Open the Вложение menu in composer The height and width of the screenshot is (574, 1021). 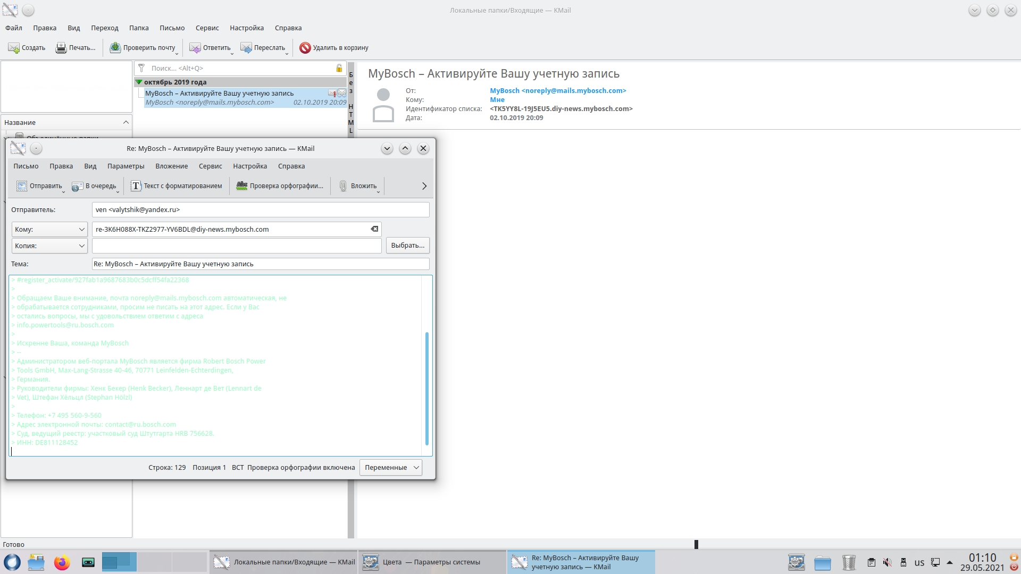point(171,166)
